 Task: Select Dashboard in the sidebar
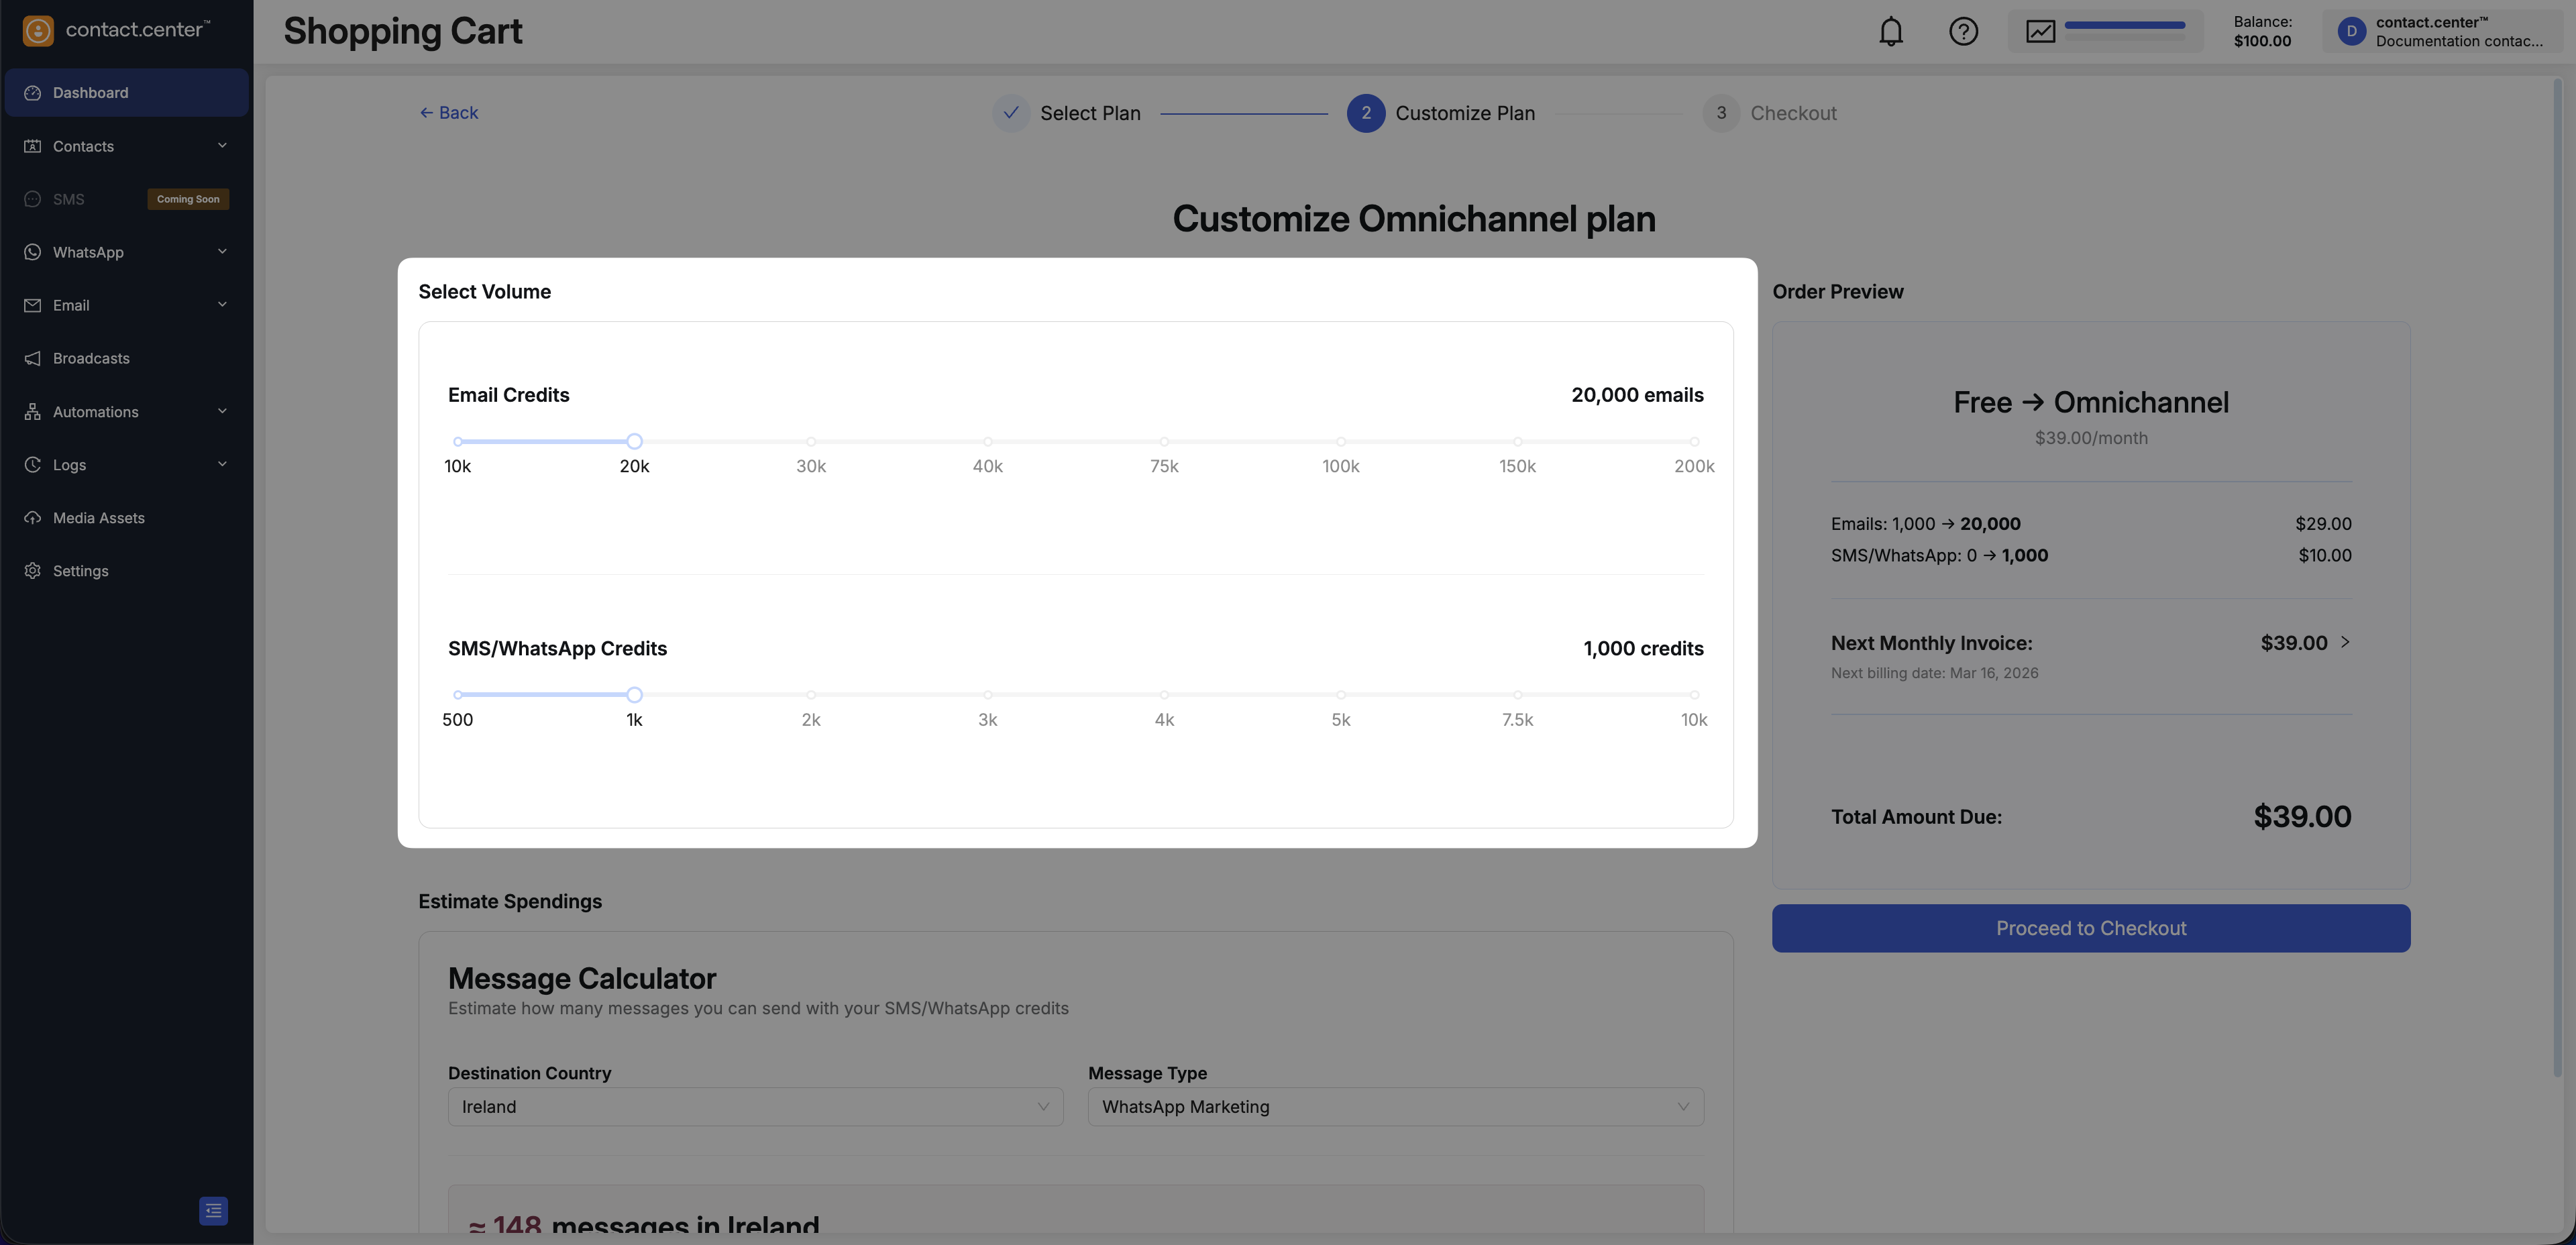[x=90, y=93]
